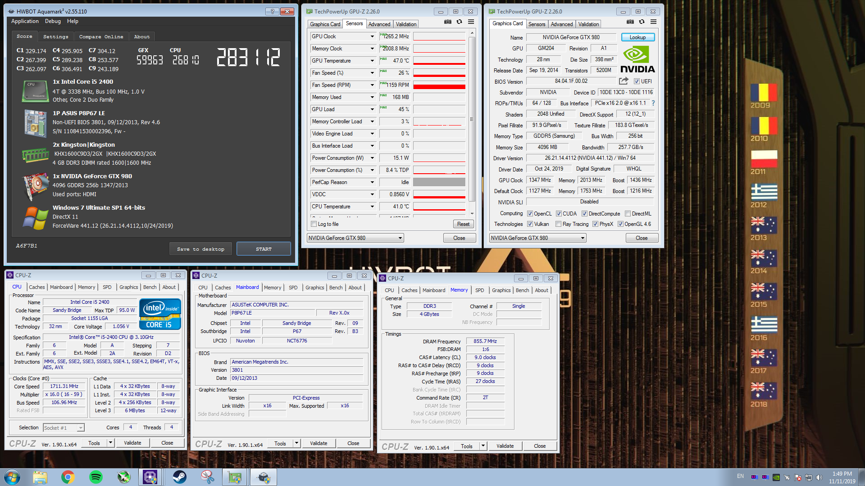
Task: Open Debug menu in Aquamark
Action: tap(53, 21)
